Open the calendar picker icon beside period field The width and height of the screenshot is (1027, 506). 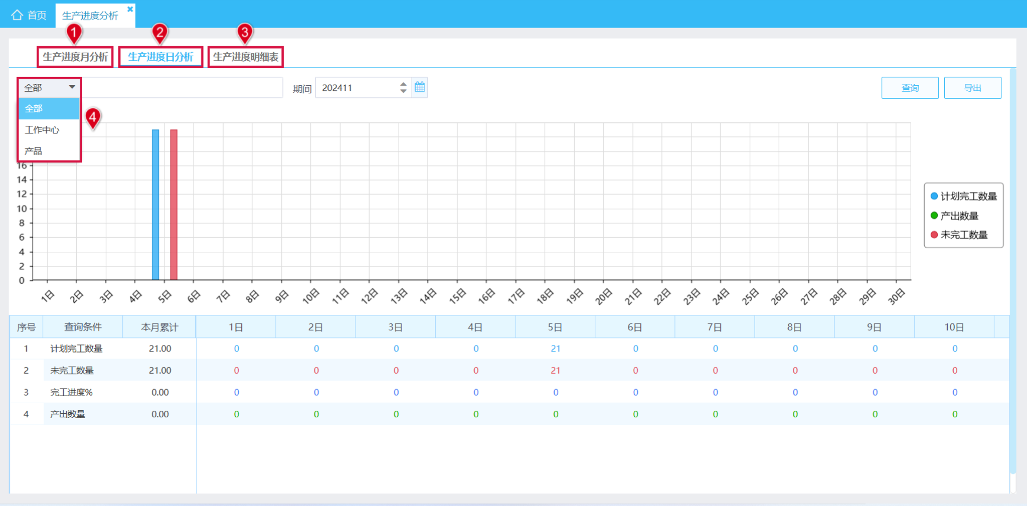[420, 87]
